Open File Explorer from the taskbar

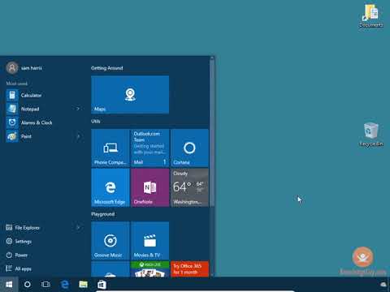(x=83, y=285)
